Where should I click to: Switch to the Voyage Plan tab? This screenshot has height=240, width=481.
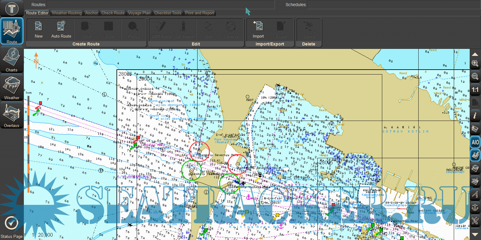click(139, 13)
